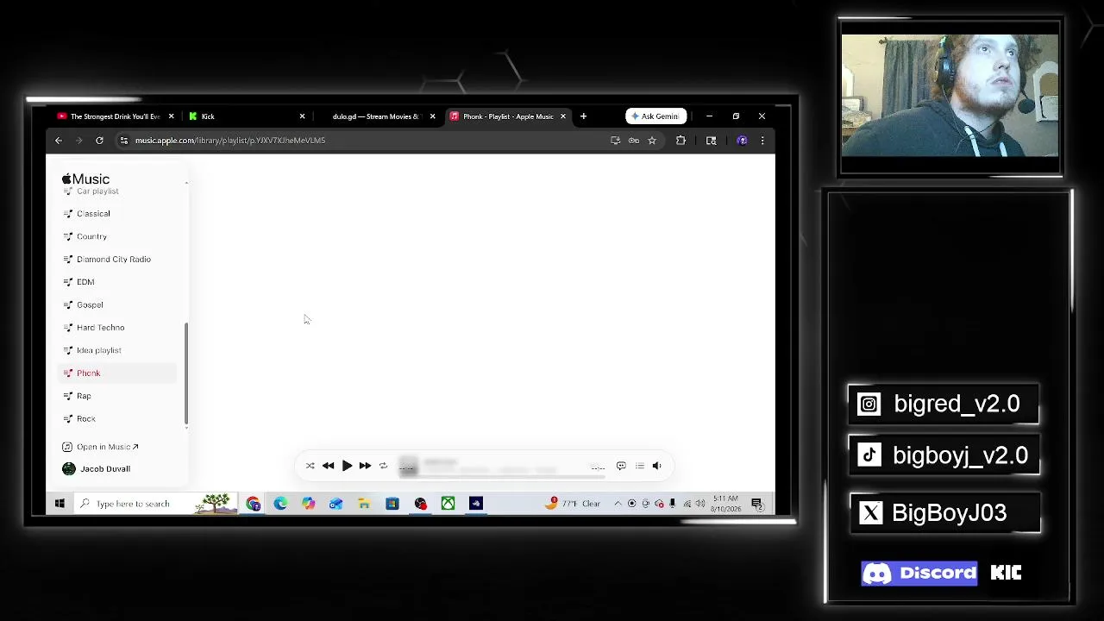Open the Chrome profile avatar

(x=742, y=141)
